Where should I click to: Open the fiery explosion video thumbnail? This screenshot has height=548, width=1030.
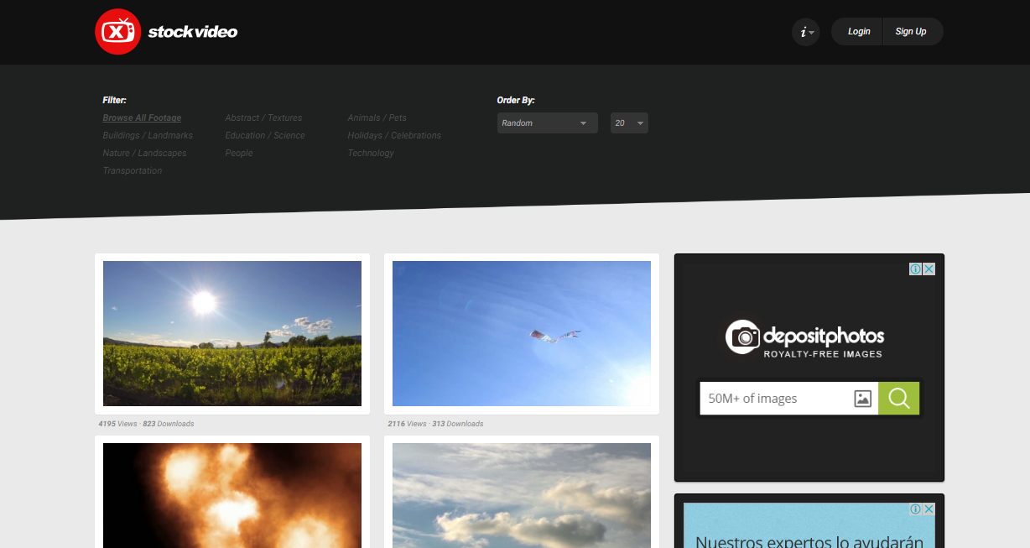232,495
